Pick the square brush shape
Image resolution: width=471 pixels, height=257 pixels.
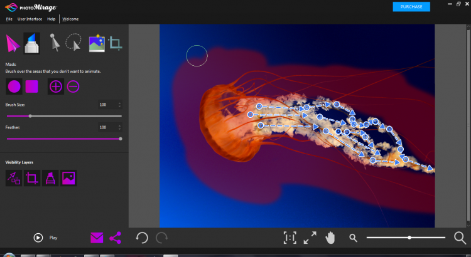pyautogui.click(x=31, y=87)
